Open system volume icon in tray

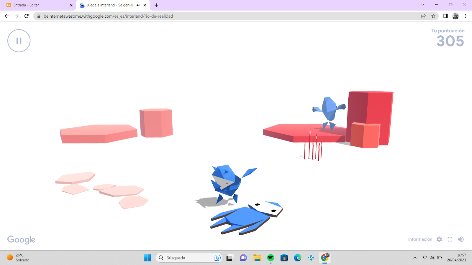[432, 258]
